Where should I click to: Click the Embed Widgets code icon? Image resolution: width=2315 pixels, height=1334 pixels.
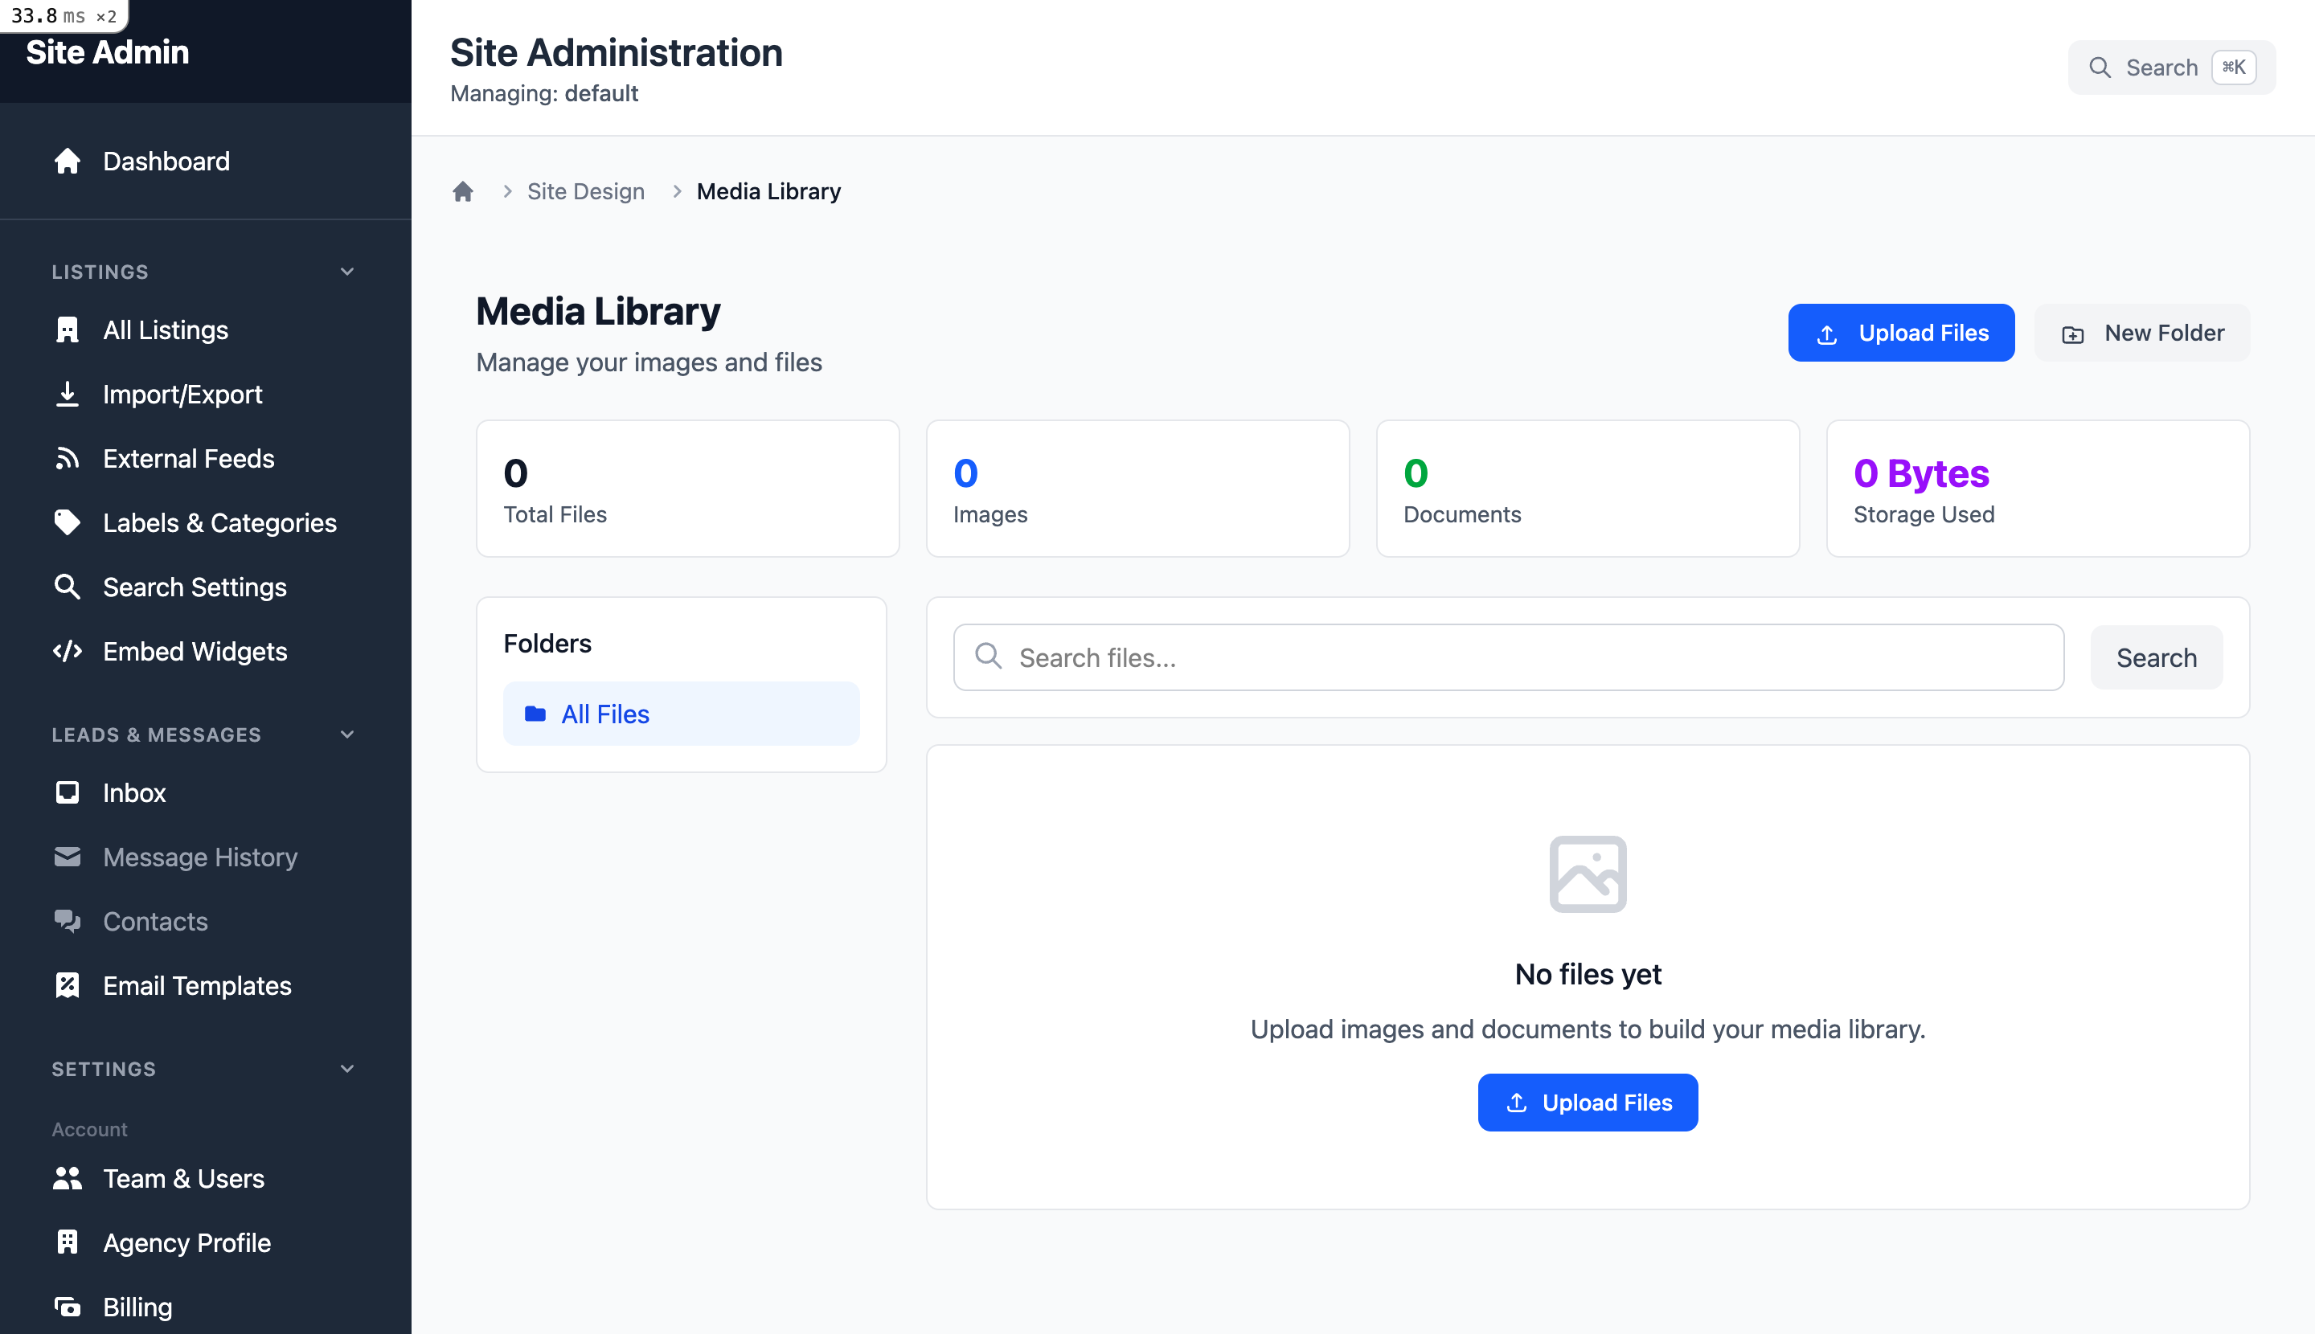pos(68,652)
